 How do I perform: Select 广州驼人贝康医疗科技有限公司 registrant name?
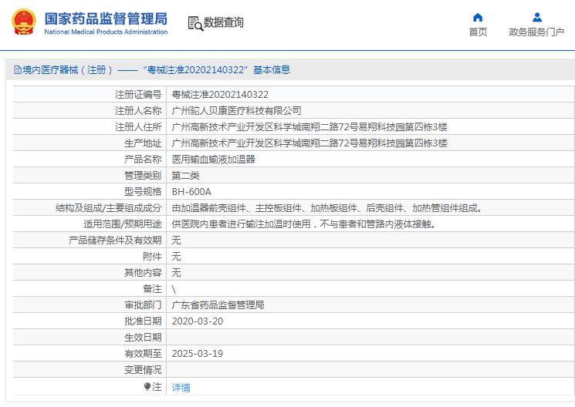coord(236,111)
